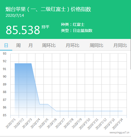Select the 月环比 tab
131x137 pixels.
coord(72,45)
